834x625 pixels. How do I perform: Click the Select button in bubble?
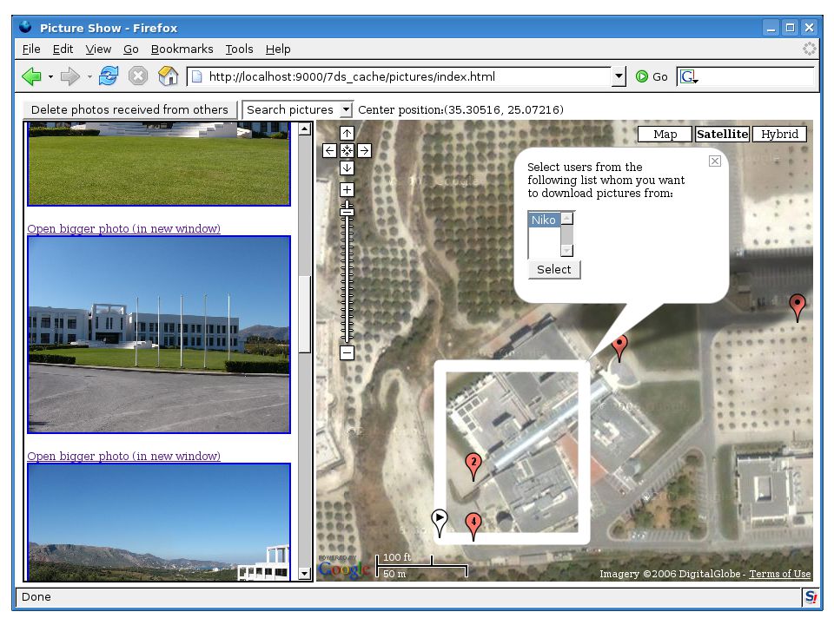tap(553, 269)
